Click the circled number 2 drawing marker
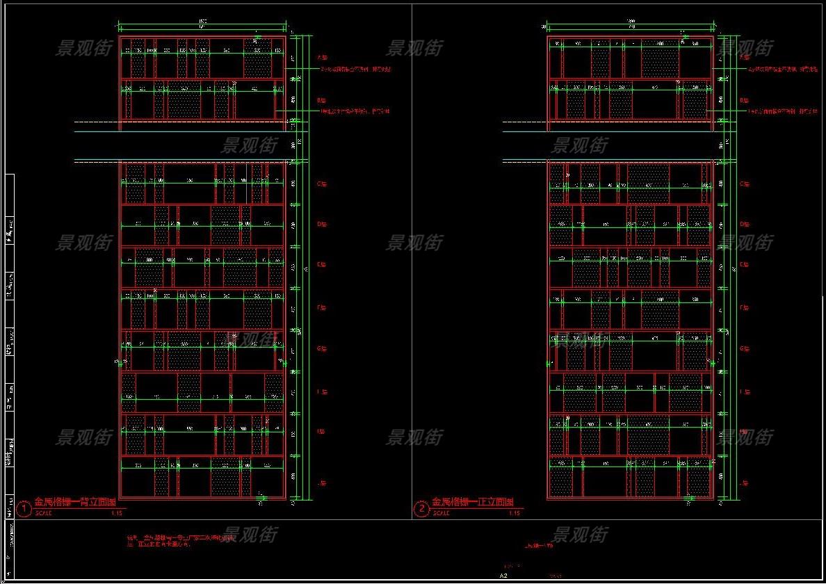 (421, 510)
